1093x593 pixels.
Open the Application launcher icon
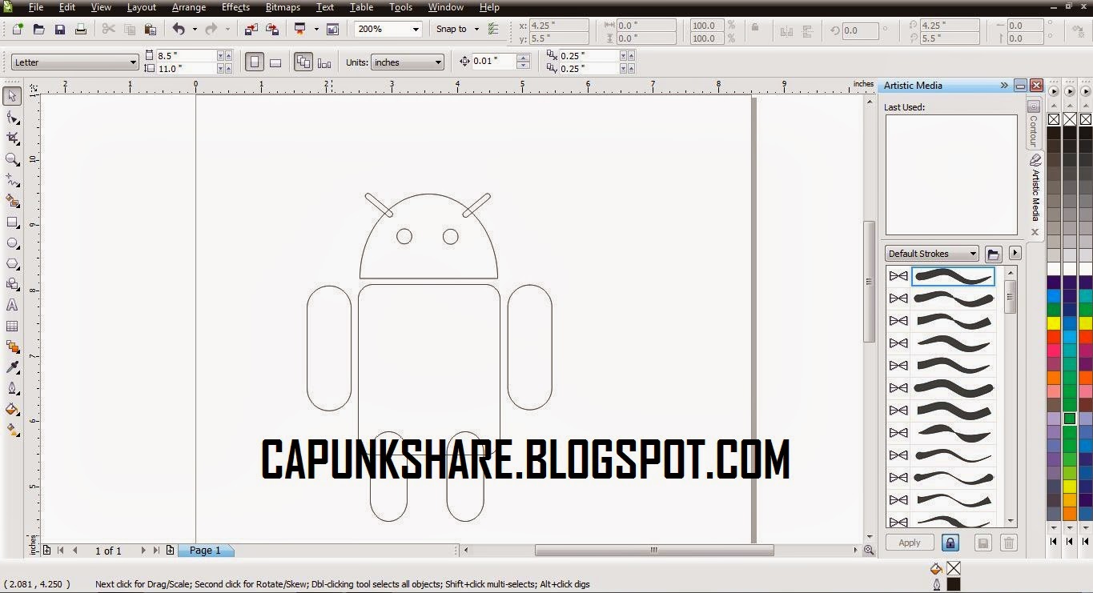[300, 29]
